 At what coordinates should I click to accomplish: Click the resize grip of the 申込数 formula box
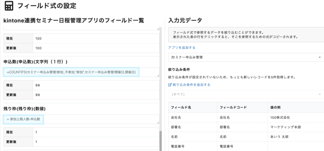(x=158, y=76)
